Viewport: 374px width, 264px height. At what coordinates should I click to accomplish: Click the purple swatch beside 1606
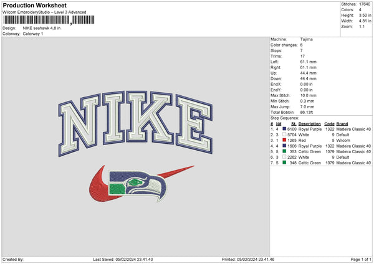point(284,146)
